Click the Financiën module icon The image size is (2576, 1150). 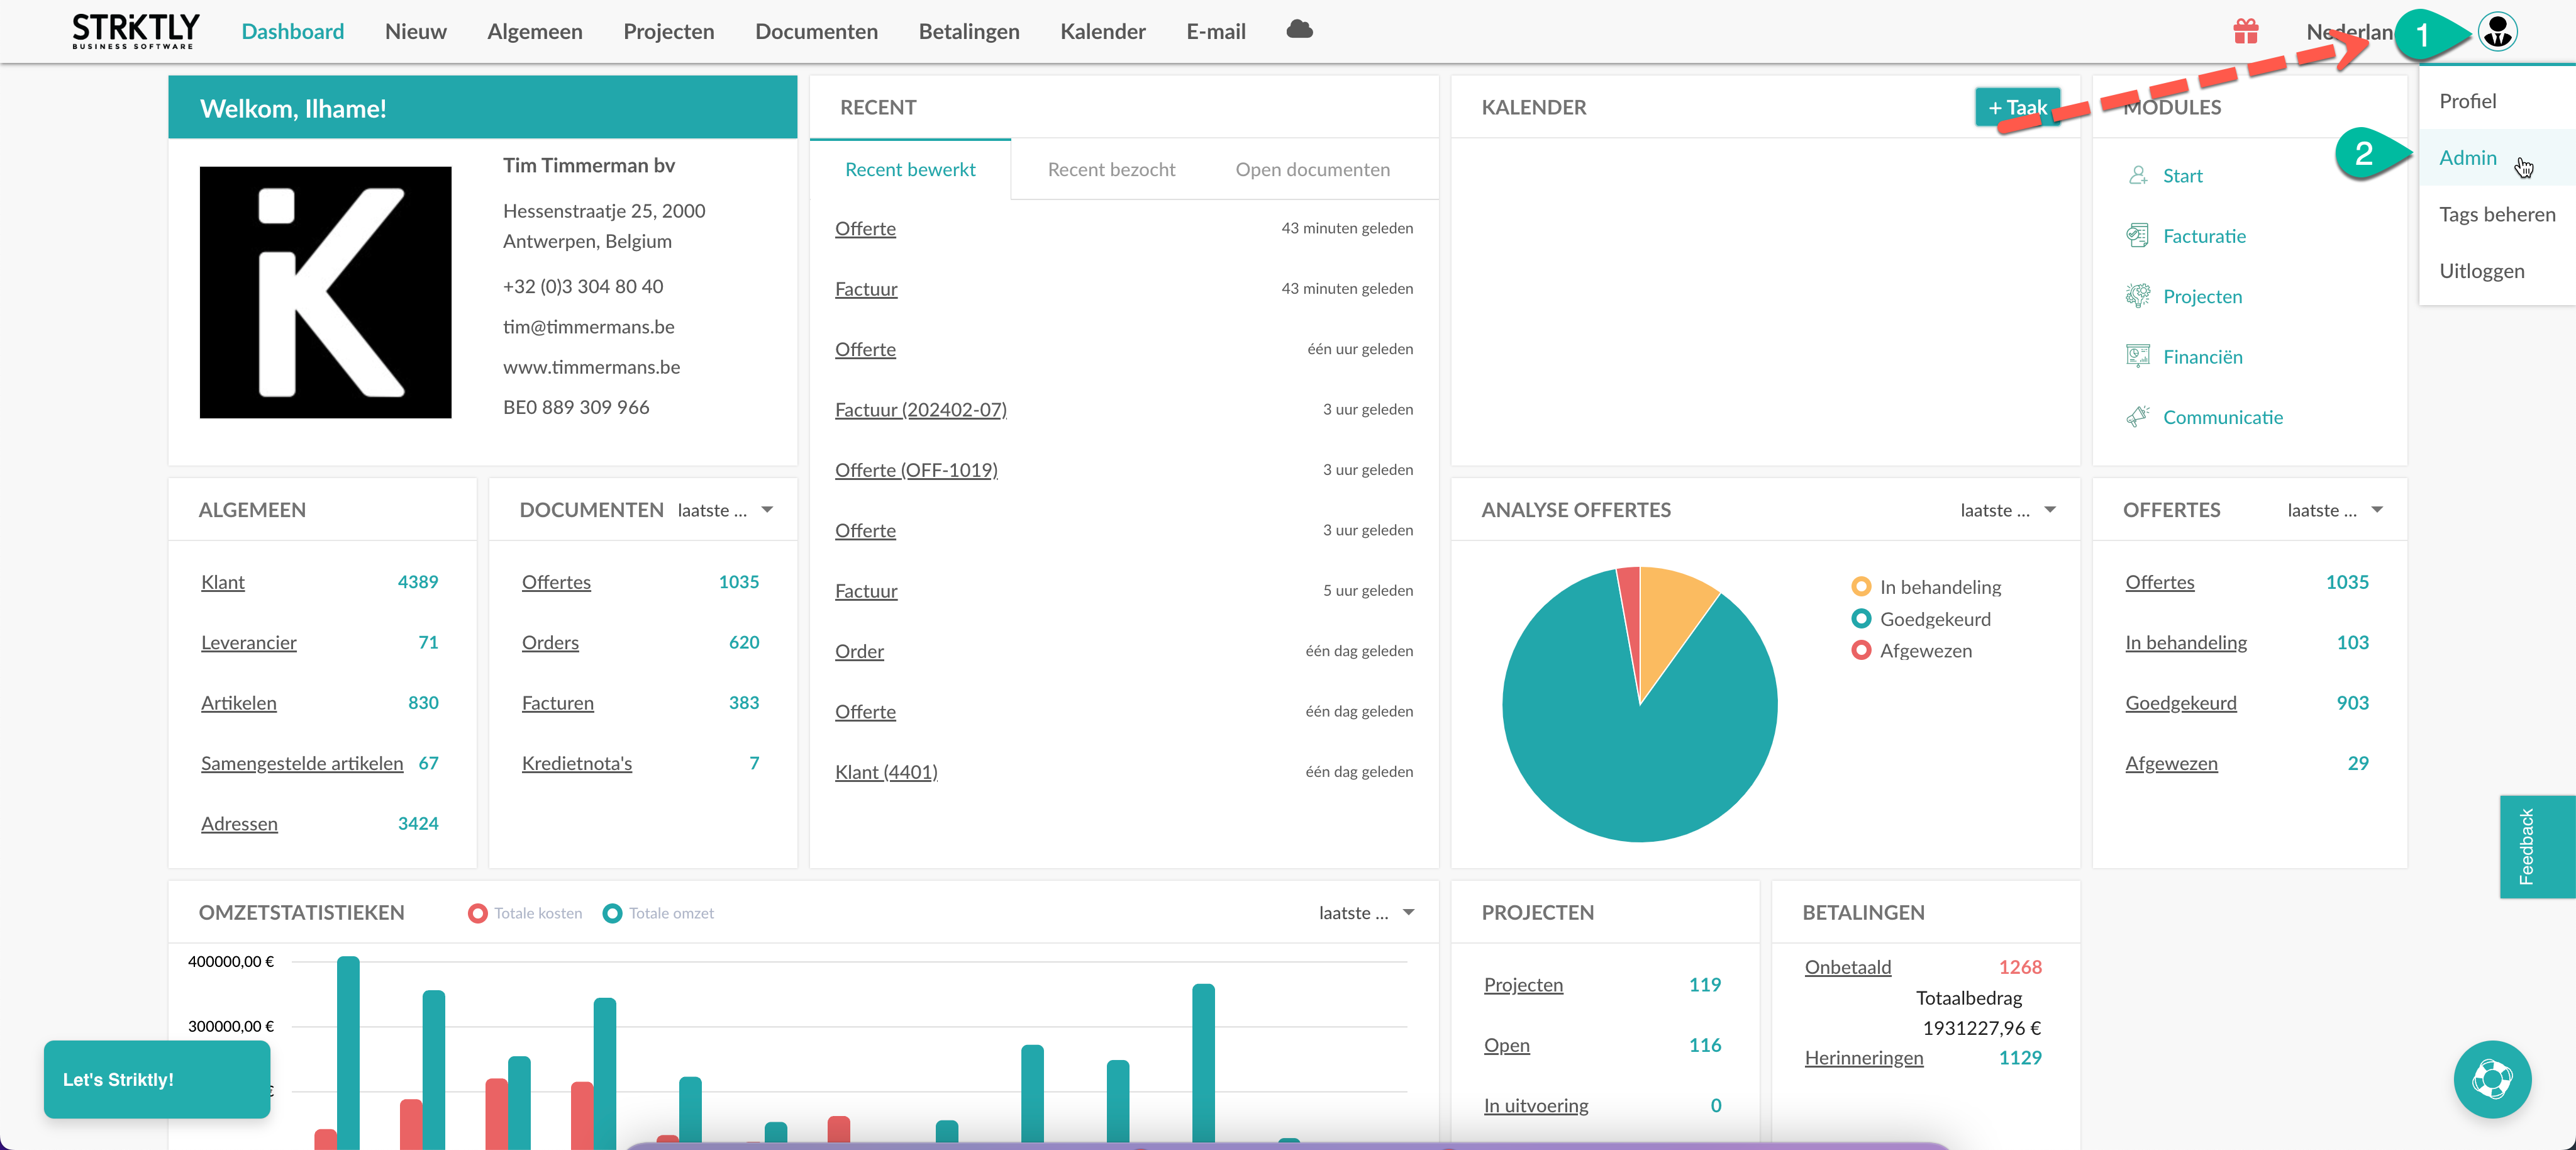point(2137,356)
